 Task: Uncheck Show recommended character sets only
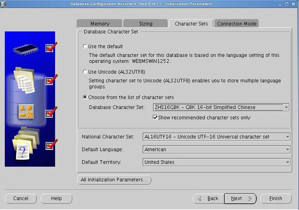155,117
